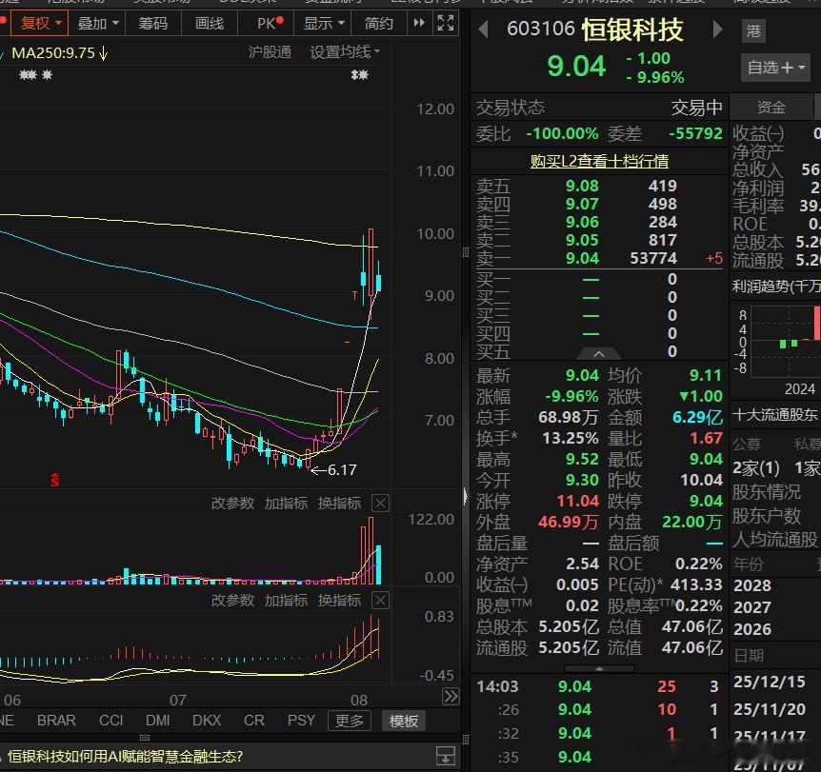Image resolution: width=821 pixels, height=772 pixels.
Task: Click the 14:03 trade tick row
Action: 599,686
